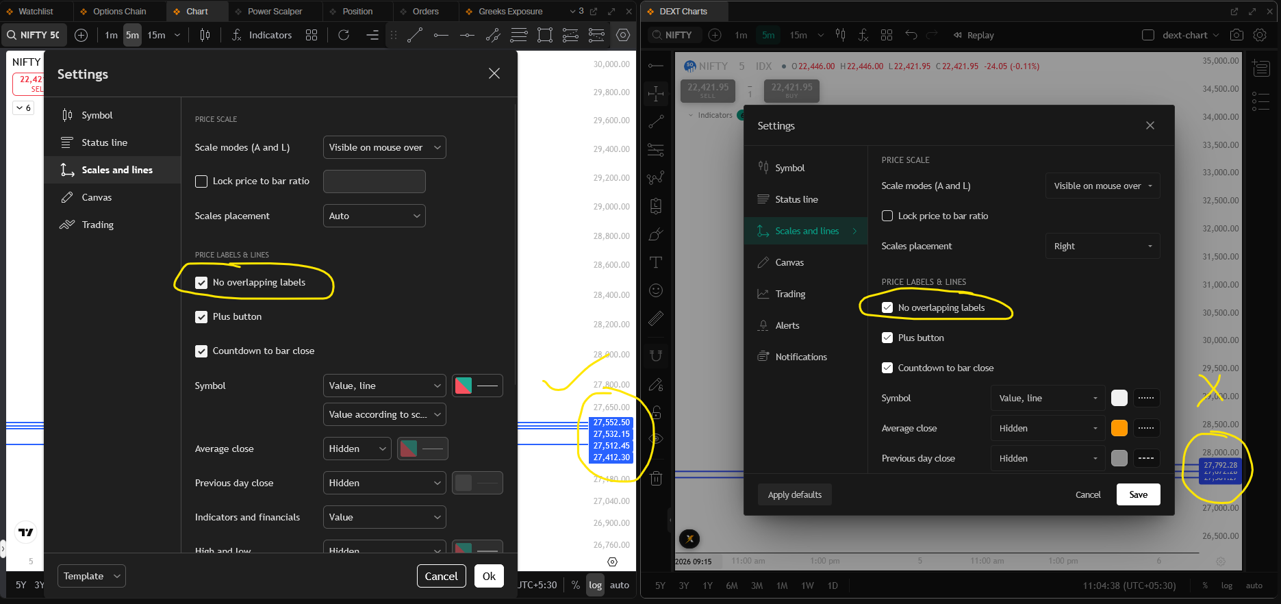1281x604 pixels.
Task: Select the ruler measure tool in DEXT sidebar
Action: 656,318
